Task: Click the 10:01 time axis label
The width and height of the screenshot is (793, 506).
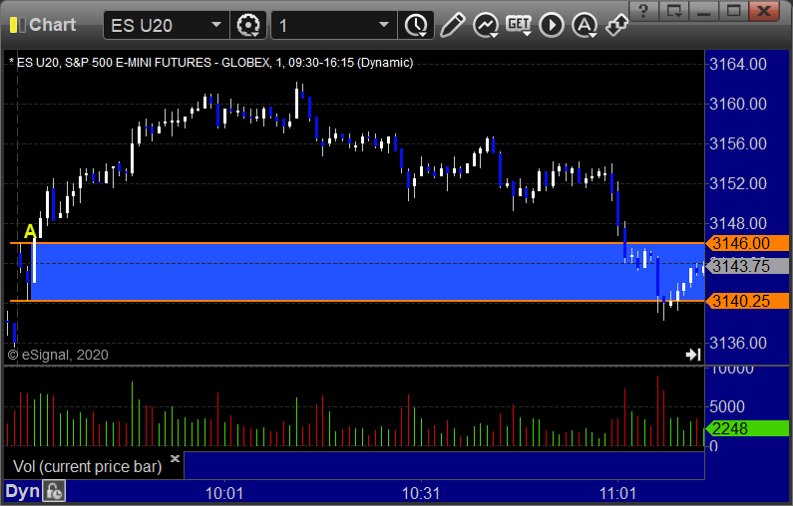Action: tap(224, 493)
